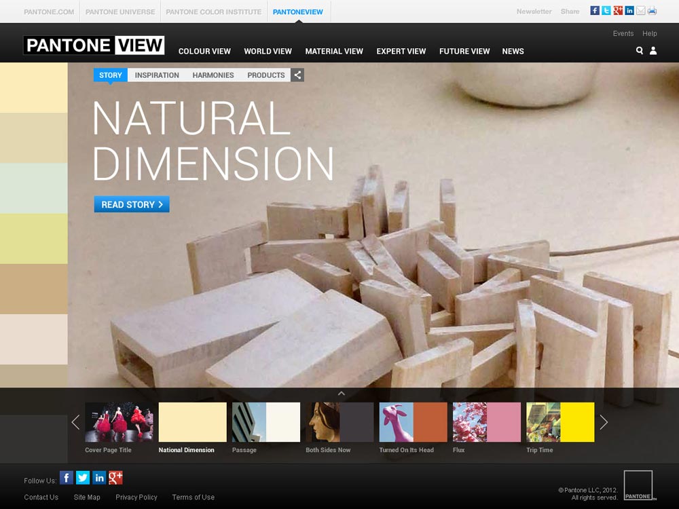Select the lime yellow-green palette swatch
The width and height of the screenshot is (679, 509).
[x=34, y=238]
